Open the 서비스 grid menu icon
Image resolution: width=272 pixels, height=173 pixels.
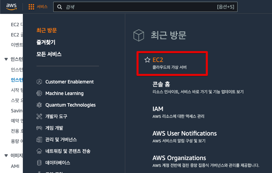click(31, 7)
